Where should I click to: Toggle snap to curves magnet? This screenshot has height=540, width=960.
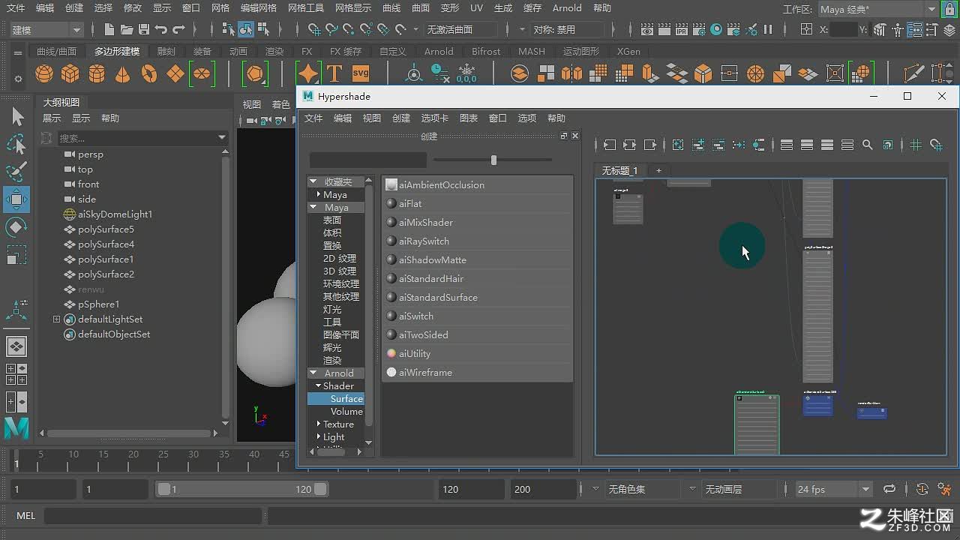331,29
